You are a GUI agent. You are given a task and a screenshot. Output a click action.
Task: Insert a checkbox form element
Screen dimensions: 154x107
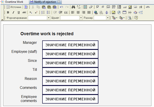[98, 7]
